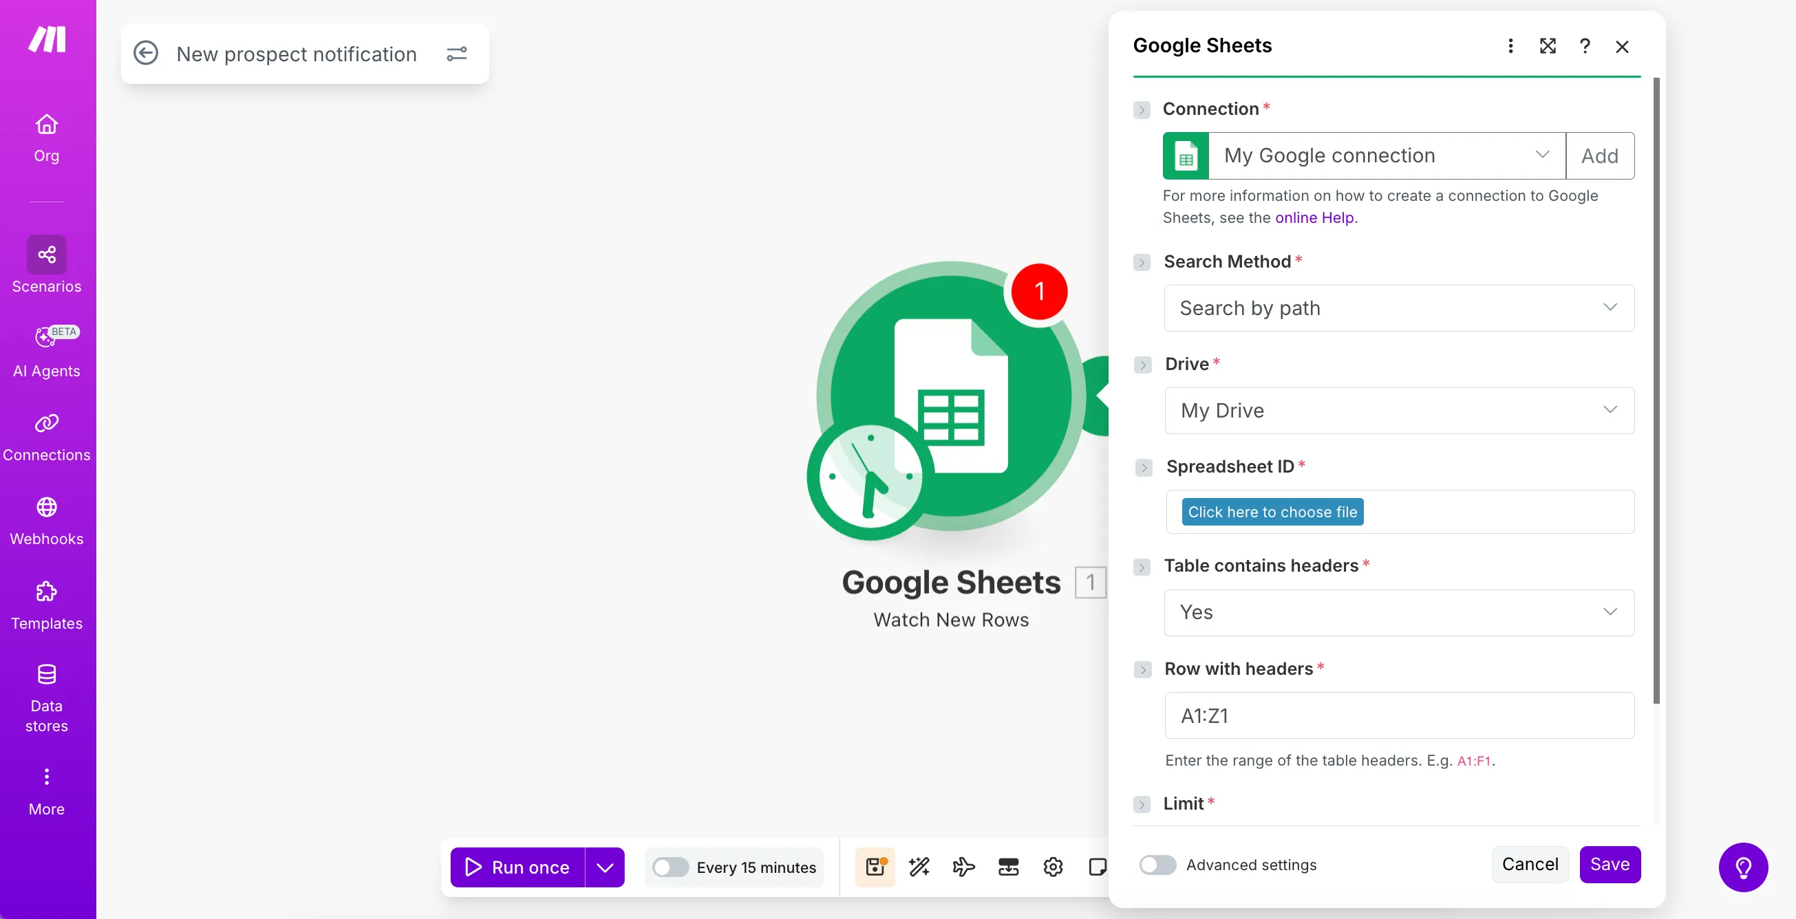The width and height of the screenshot is (1796, 919).
Task: Toggle scenario scheduling switch
Action: point(670,867)
